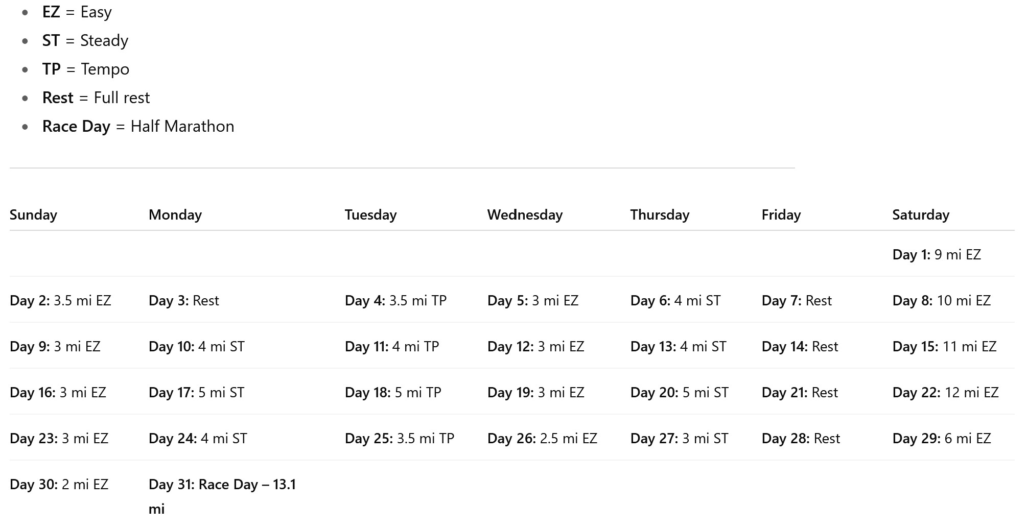Click the Day 30 2 mi EZ cell

[x=59, y=485]
